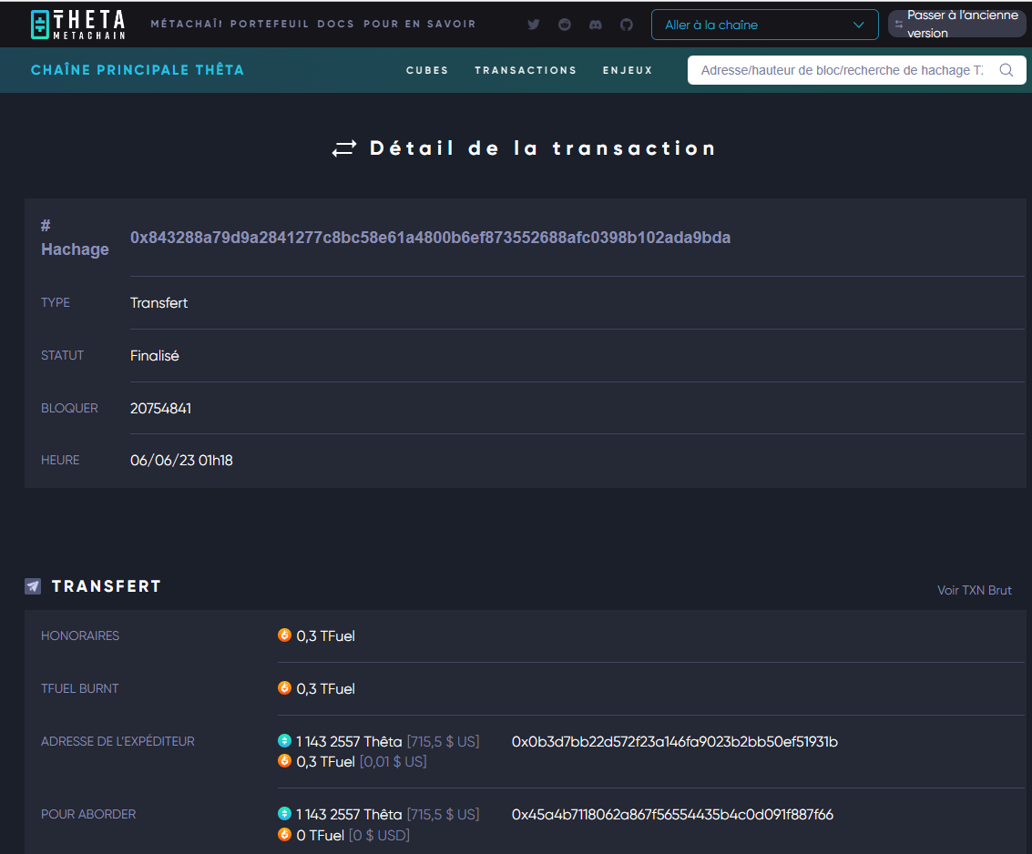Screen dimensions: 1032x854
Task: Click the TFuel icon in HONORAIRES row
Action: pos(284,635)
